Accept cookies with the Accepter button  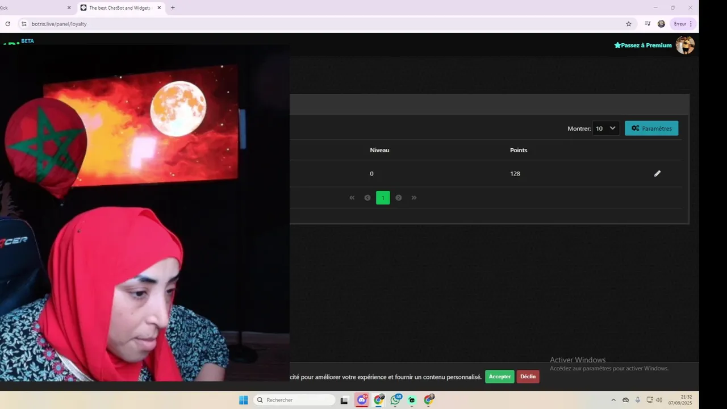(500, 377)
